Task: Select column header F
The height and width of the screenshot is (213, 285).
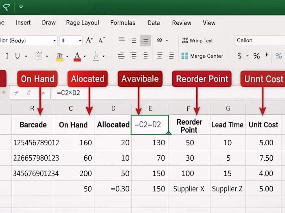Action: (x=188, y=109)
